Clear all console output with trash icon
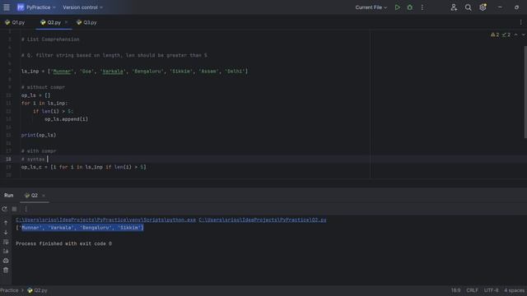The height and width of the screenshot is (296, 527). pos(6,270)
